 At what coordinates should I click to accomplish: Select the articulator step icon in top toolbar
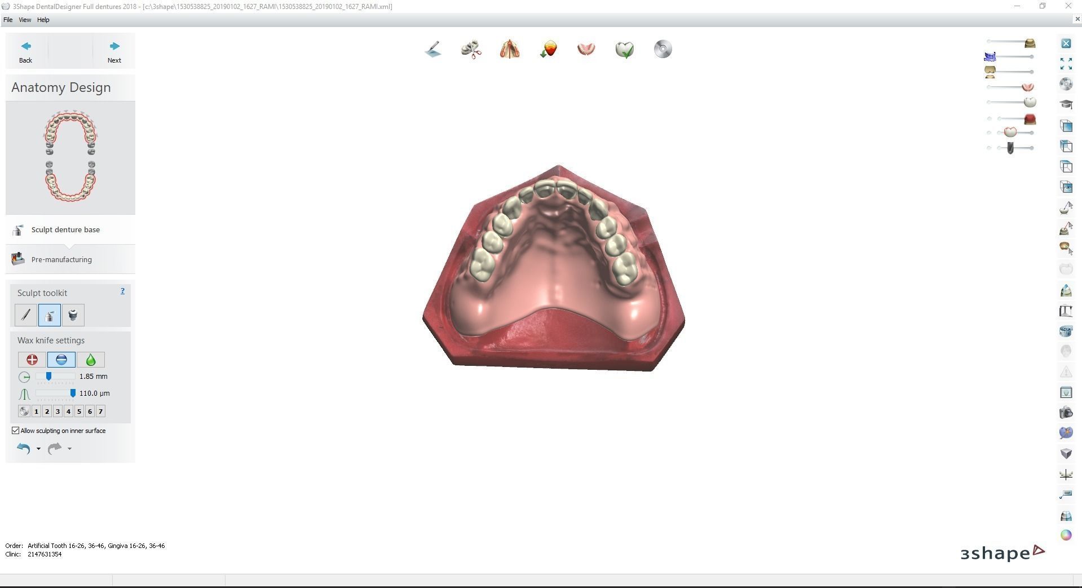click(510, 50)
